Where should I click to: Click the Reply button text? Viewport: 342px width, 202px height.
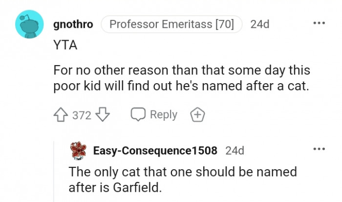click(x=163, y=115)
